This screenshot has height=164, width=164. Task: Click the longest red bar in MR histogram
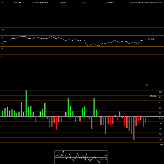pyautogui.click(x=134, y=128)
